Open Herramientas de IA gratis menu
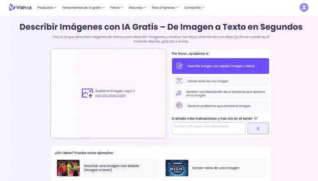Image resolution: width=318 pixels, height=181 pixels. coord(83,8)
